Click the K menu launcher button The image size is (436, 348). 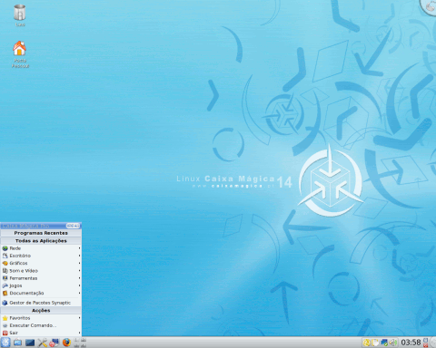(5, 343)
